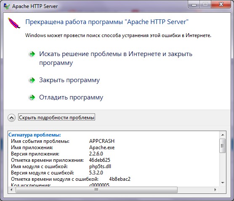Close the Apache HTTP Server dialog window
Image resolution: width=234 pixels, height=201 pixels.
click(x=221, y=5)
